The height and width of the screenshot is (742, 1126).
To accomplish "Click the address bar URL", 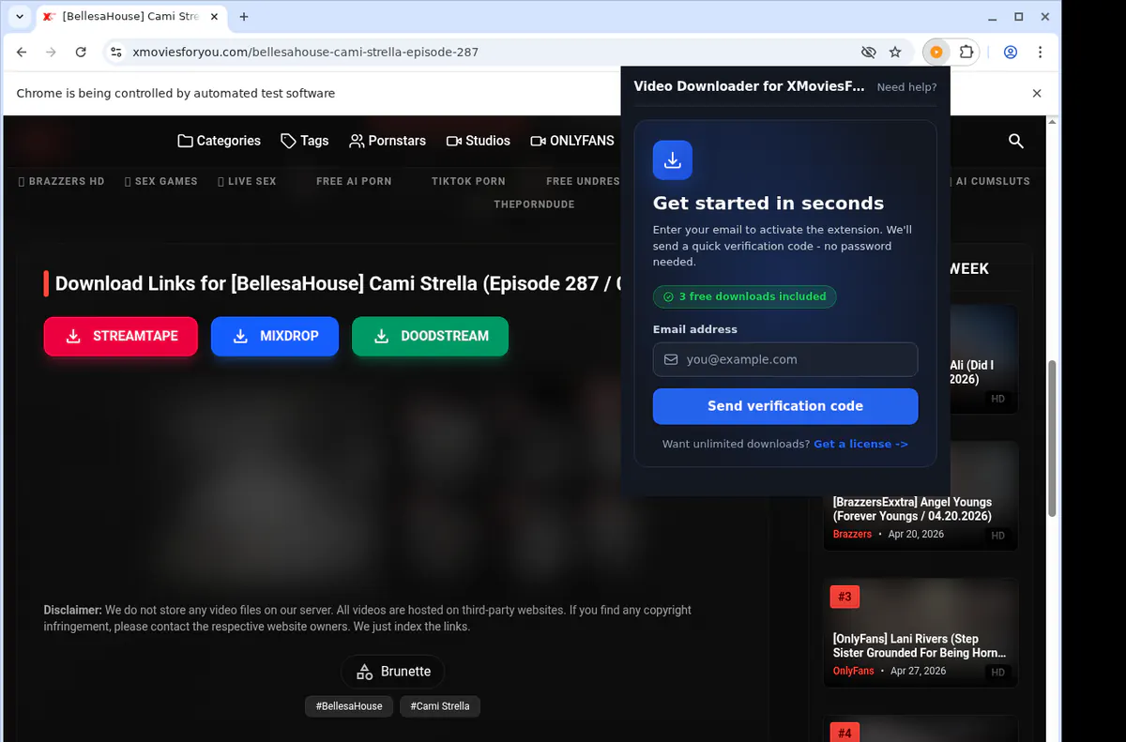I will 306,53.
